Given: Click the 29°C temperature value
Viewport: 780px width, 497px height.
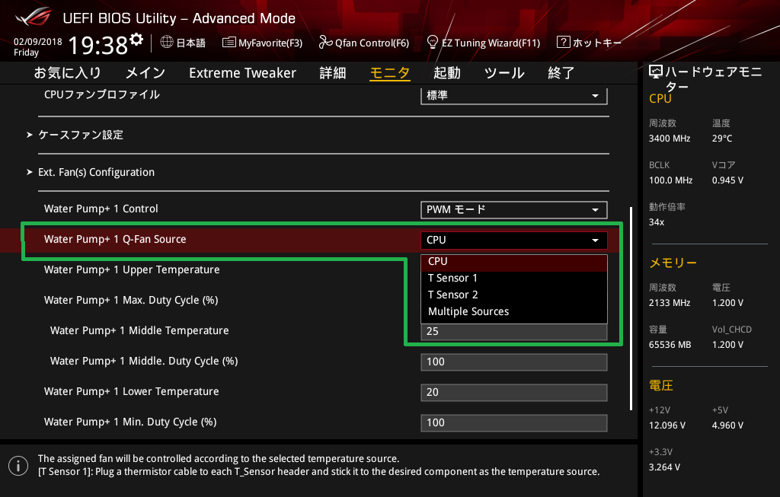Looking at the screenshot, I should (722, 139).
